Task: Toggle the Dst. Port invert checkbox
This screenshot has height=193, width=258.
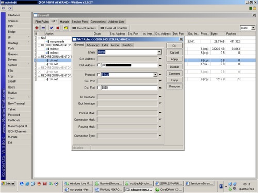Action: [x=99, y=87]
